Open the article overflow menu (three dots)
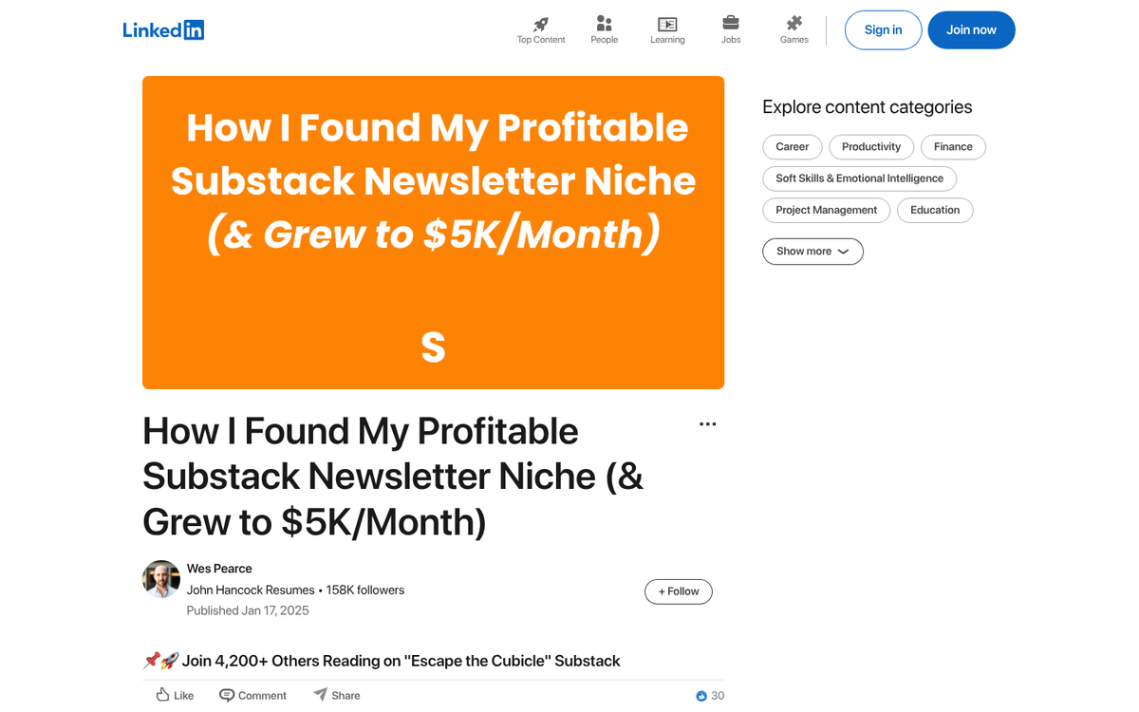Screen dimensions: 1139x712 (707, 423)
